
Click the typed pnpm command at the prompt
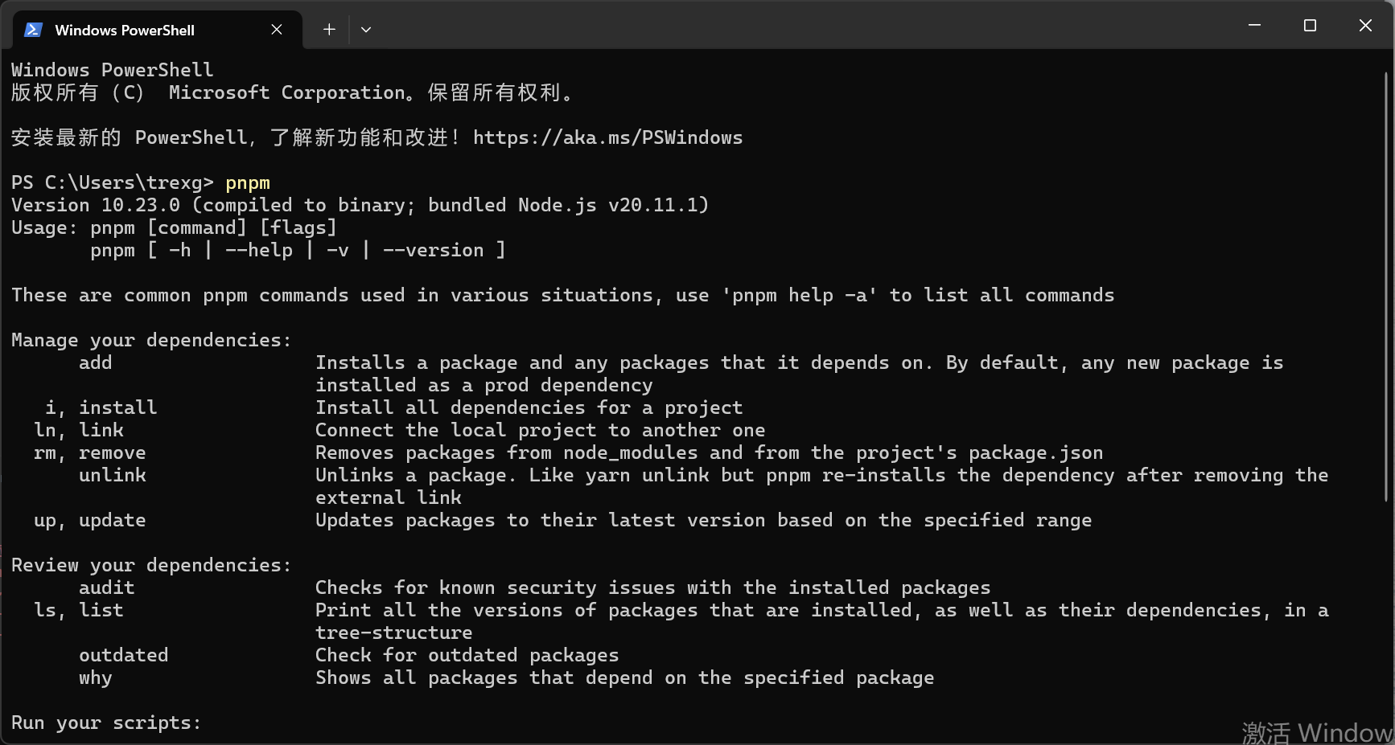(x=248, y=182)
